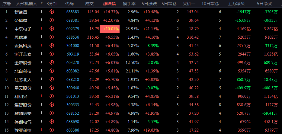Select stock code 603119
This screenshot has height=134, width=282.
click(x=73, y=54)
